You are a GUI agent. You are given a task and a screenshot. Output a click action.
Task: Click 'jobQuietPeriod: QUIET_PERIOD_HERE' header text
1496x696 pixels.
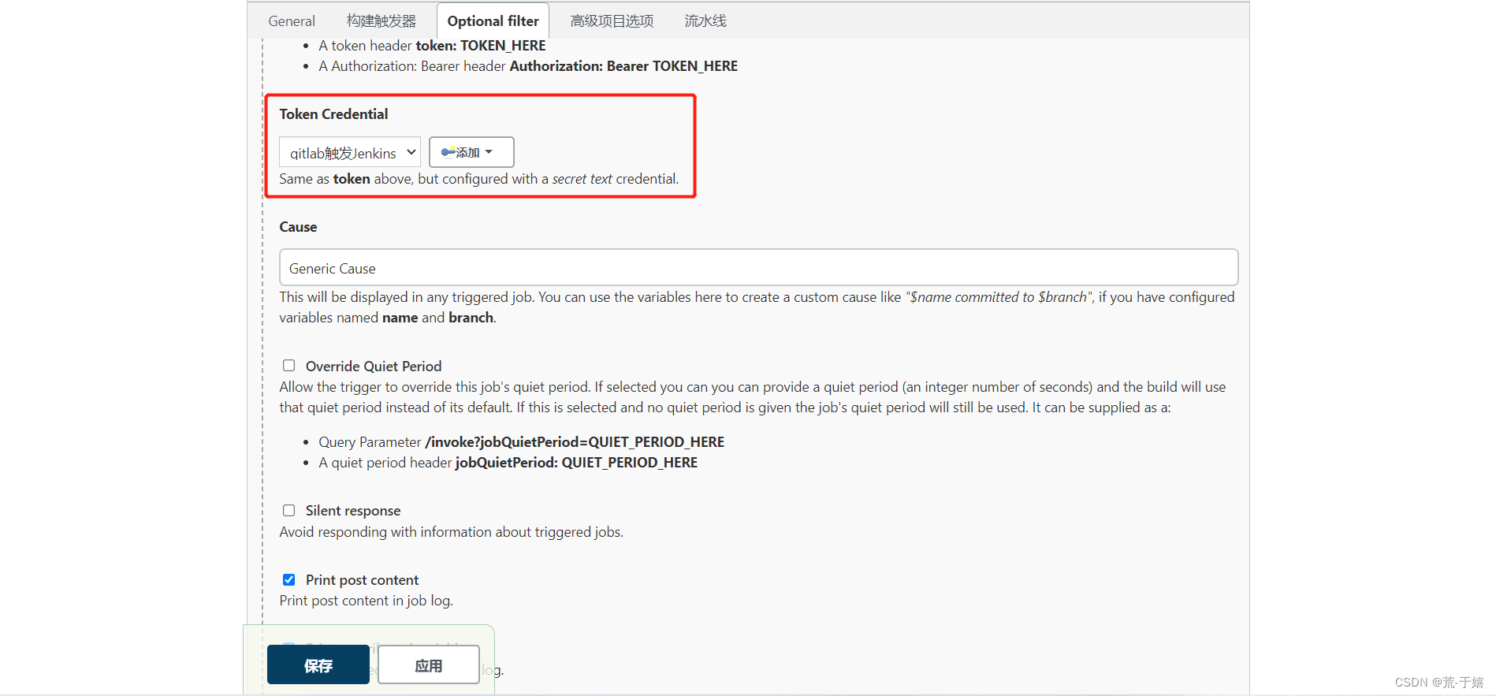point(577,463)
